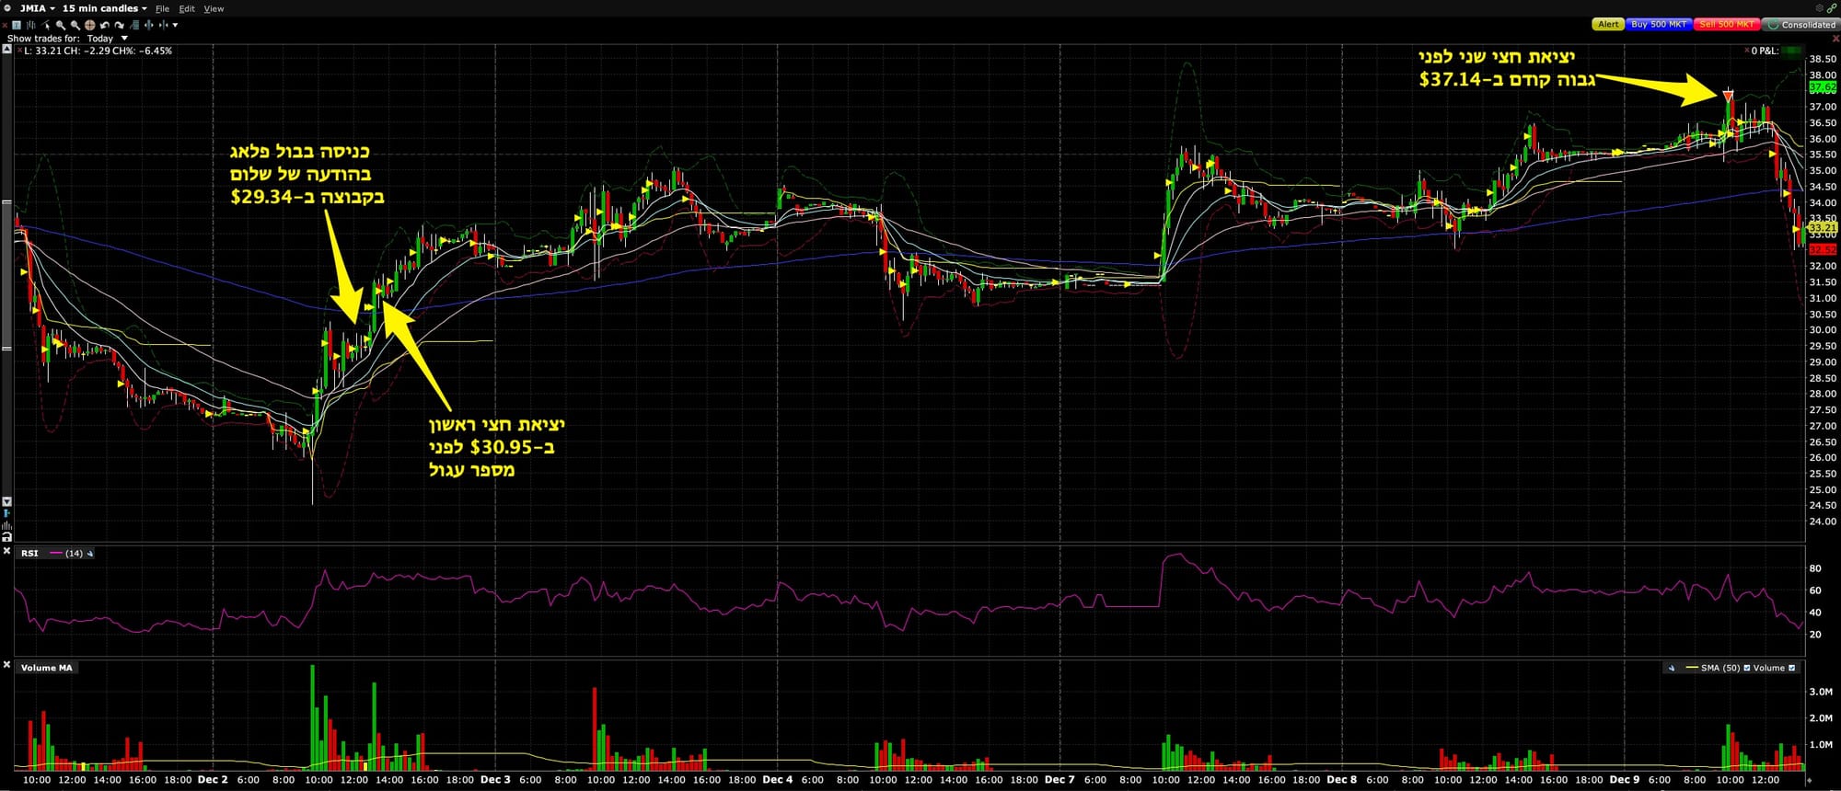The image size is (1841, 791).
Task: Click the crosshair tool icon
Action: tap(89, 25)
